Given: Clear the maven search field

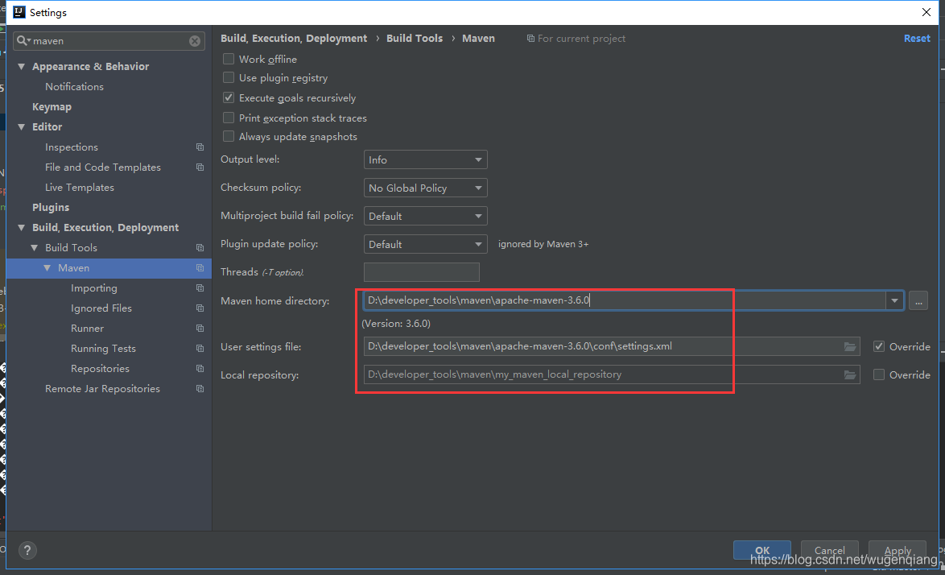Looking at the screenshot, I should click(195, 41).
